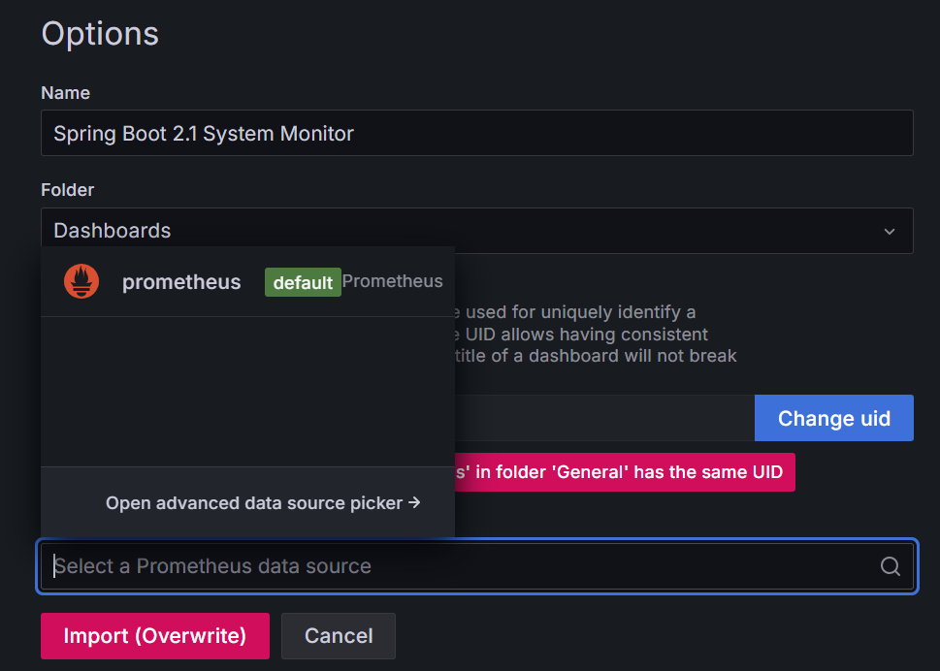
Task: Click the grey Prometheus type label
Action: [393, 281]
